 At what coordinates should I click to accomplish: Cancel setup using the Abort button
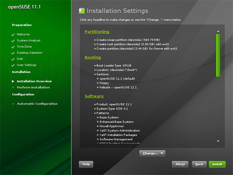[180, 164]
